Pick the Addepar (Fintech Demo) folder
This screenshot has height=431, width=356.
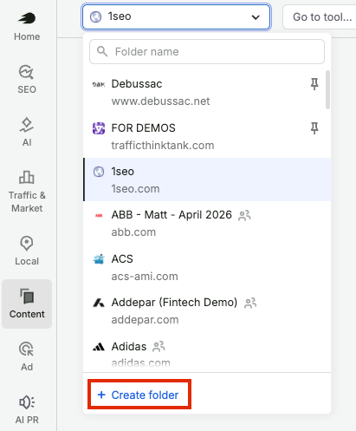pyautogui.click(x=207, y=310)
